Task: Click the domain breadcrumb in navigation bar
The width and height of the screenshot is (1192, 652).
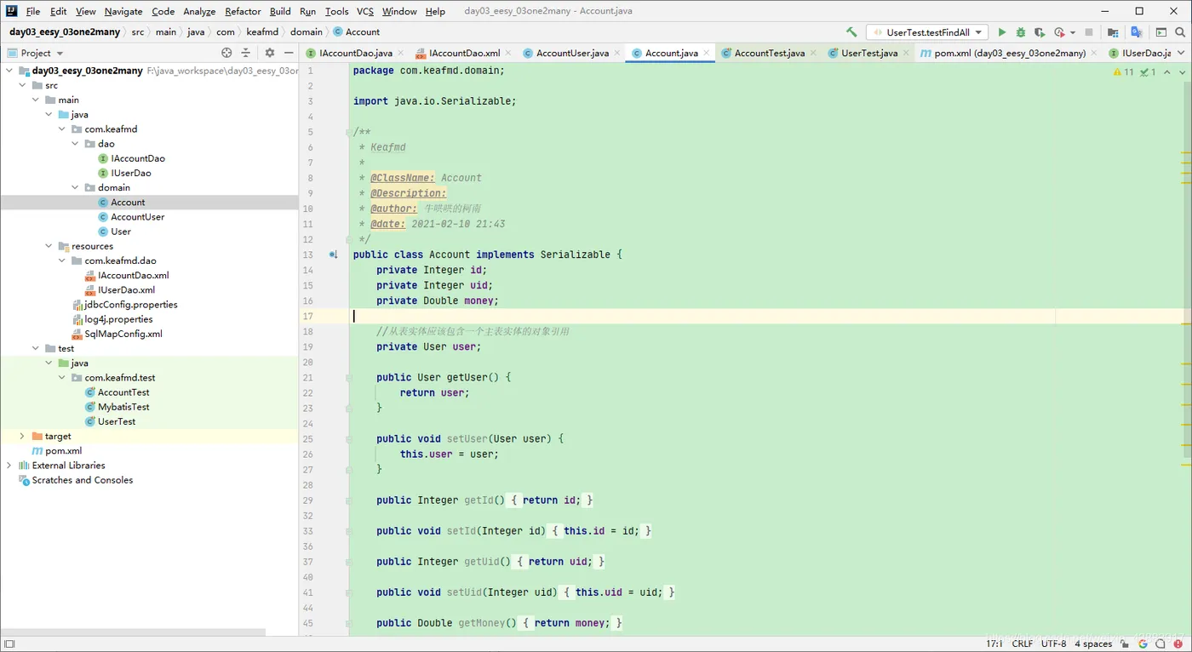Action: click(307, 32)
